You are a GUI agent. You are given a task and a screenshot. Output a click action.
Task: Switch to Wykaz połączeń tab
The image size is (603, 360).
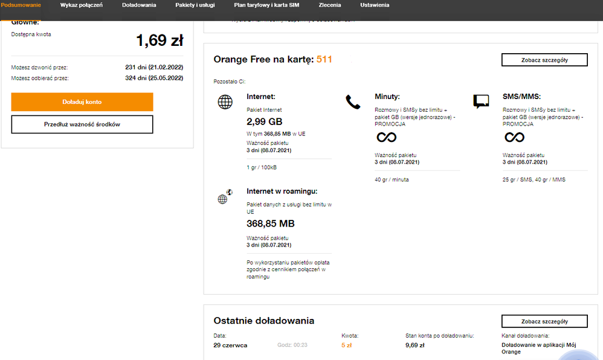[x=81, y=5]
